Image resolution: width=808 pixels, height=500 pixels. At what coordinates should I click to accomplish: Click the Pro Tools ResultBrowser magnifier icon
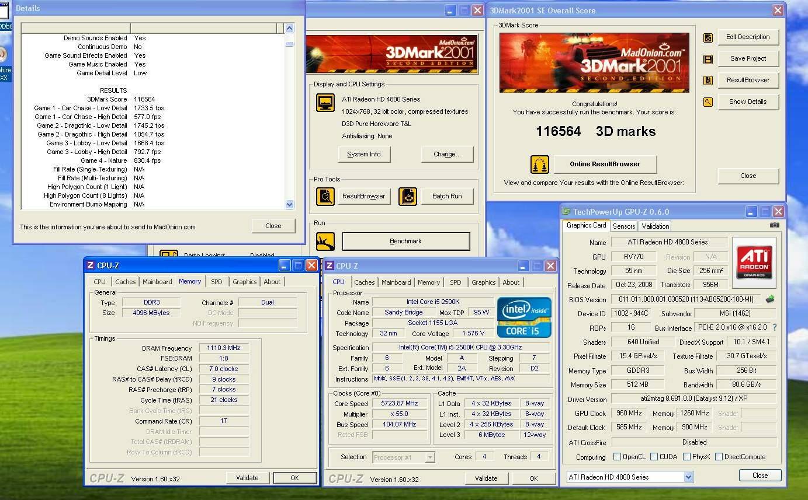click(325, 197)
